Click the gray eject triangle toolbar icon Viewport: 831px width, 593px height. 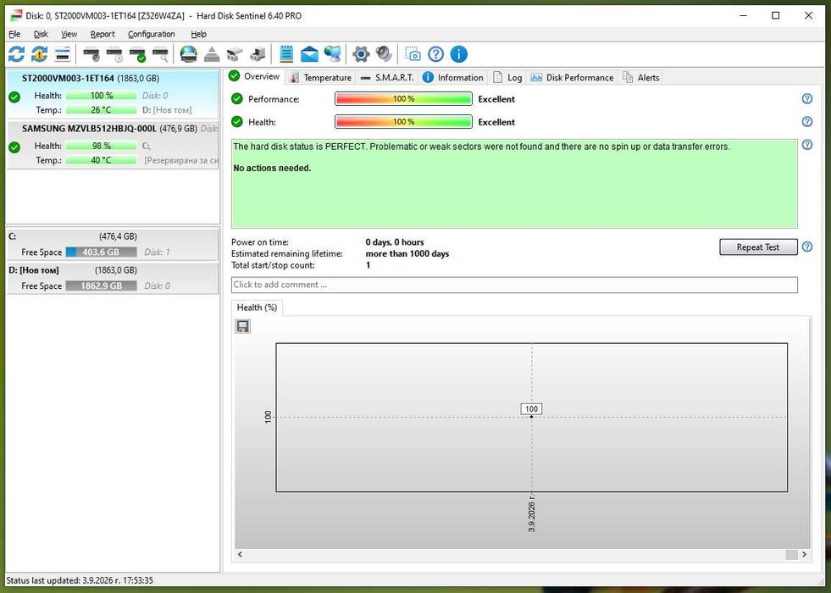(212, 54)
